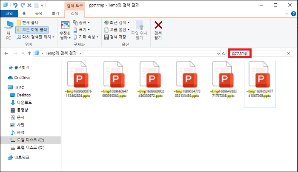Select 내 PC in navigation pane

(16, 87)
